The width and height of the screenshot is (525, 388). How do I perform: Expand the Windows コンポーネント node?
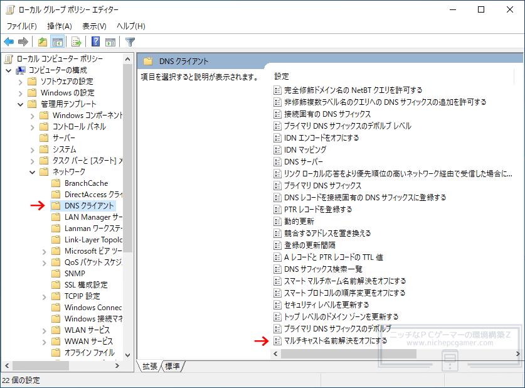pos(33,116)
